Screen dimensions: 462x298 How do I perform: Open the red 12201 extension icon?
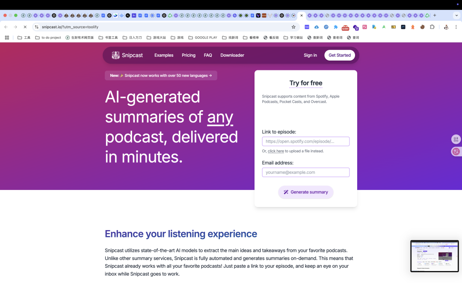tap(345, 28)
